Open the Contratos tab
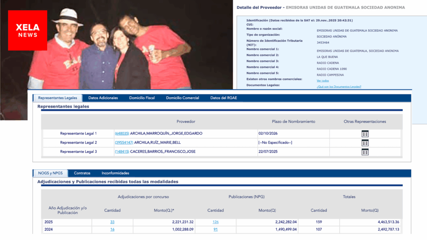The height and width of the screenshot is (240, 427). tap(82, 173)
